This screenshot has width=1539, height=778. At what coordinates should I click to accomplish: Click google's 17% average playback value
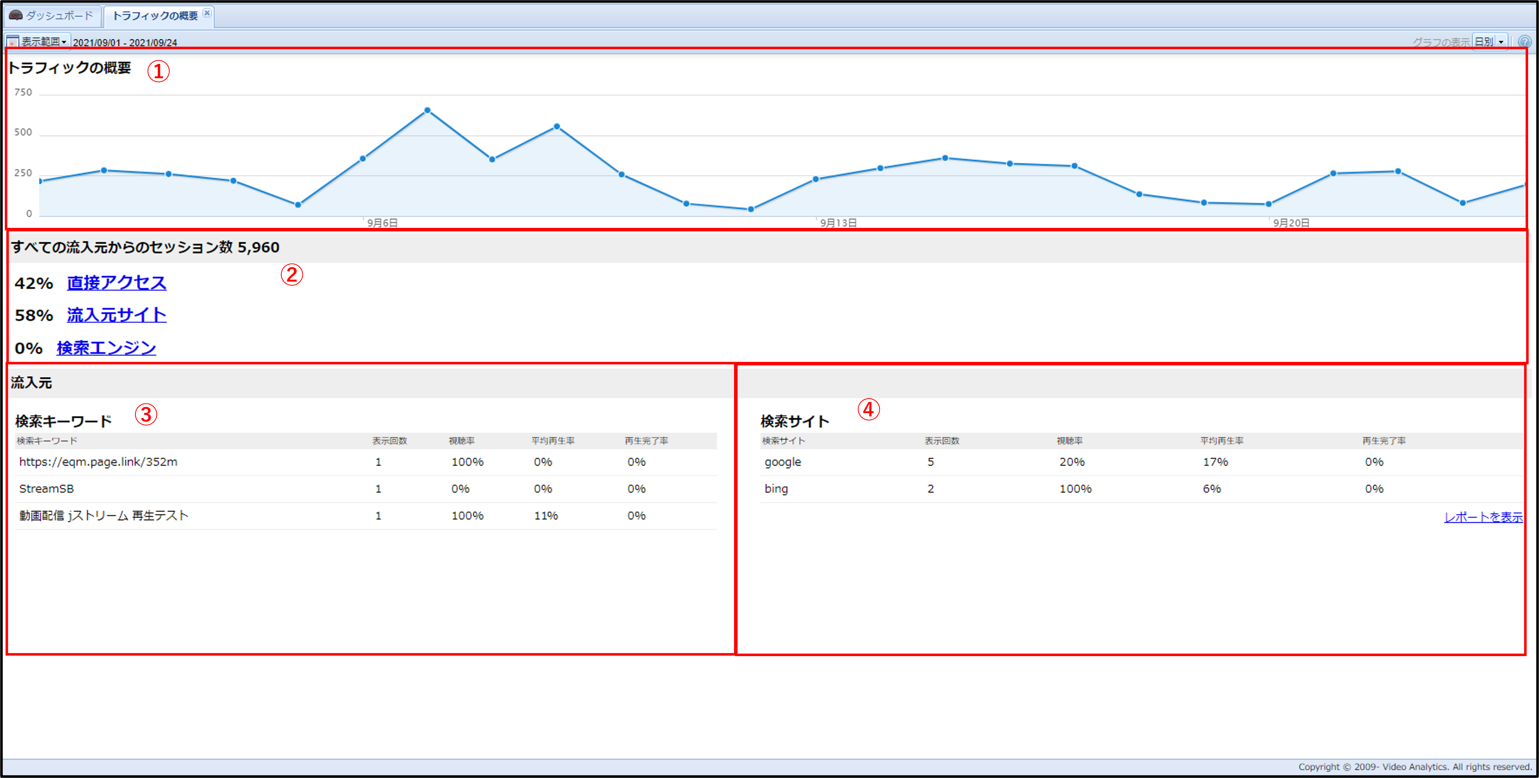point(1216,462)
